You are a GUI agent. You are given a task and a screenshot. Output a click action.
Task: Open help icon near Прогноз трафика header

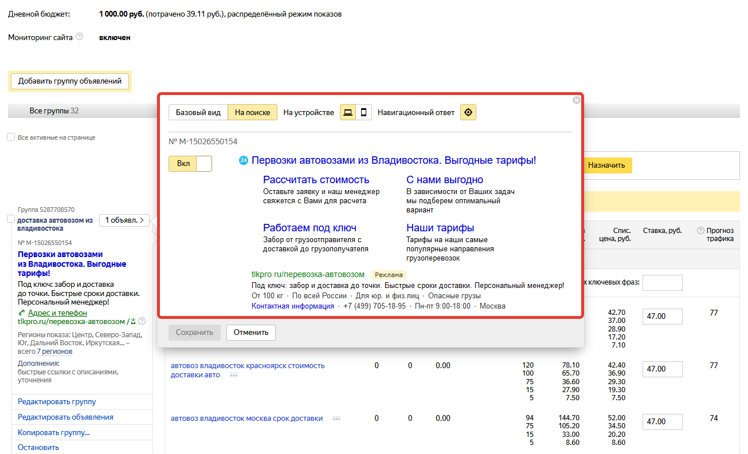tap(700, 231)
